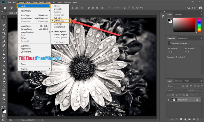This screenshot has height=122, width=204.
Task: Select the Move tool in left toolbar
Action: pyautogui.click(x=4, y=17)
